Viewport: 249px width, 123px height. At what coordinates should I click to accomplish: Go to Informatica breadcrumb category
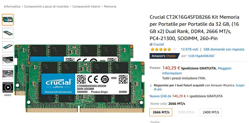(x=12, y=7)
